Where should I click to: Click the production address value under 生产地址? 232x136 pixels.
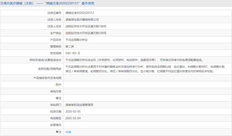click(x=86, y=33)
